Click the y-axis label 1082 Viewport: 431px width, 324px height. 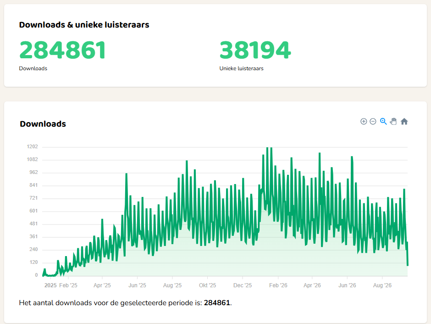[x=32, y=160]
